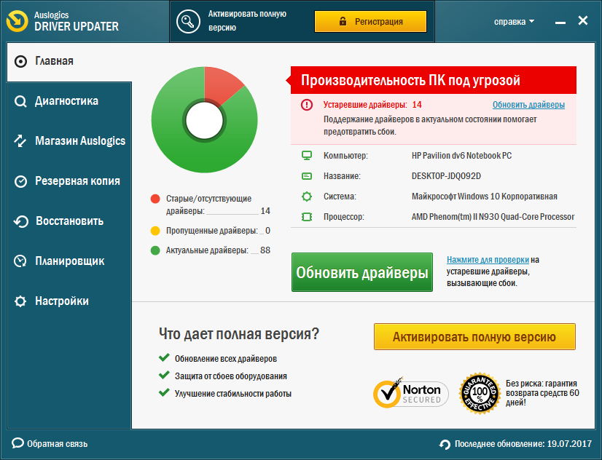This screenshot has width=602, height=460.
Task: Click the Диагностика magnifier icon
Action: [20, 102]
